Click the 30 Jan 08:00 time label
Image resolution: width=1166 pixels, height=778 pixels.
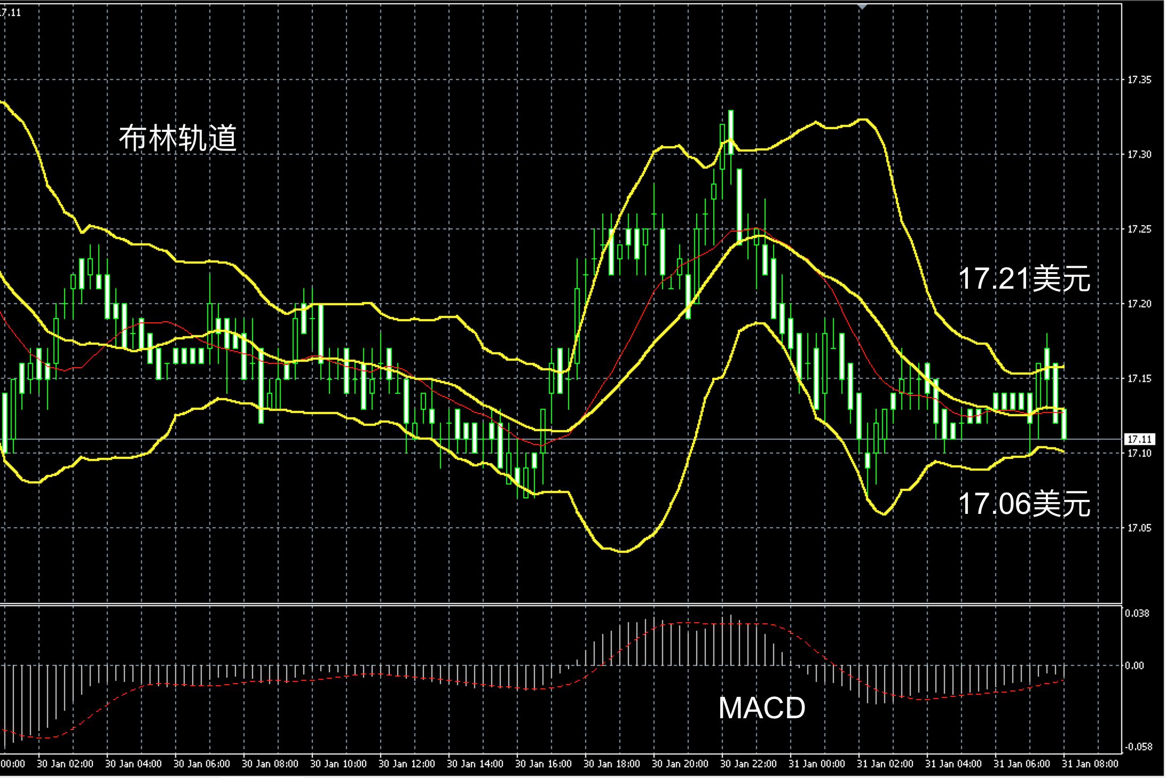click(x=270, y=764)
